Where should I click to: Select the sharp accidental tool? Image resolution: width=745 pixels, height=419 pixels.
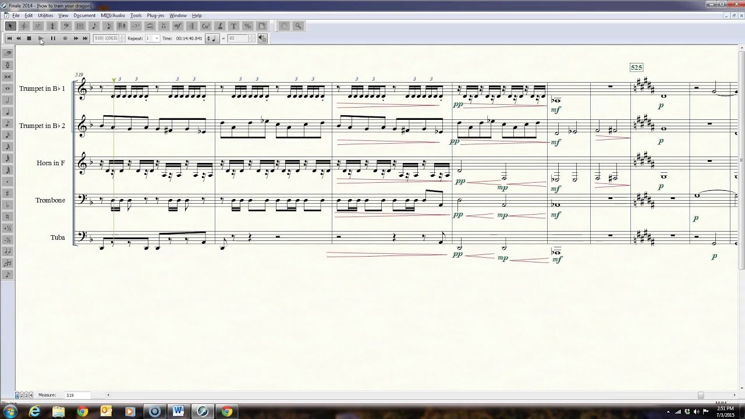tap(8, 193)
